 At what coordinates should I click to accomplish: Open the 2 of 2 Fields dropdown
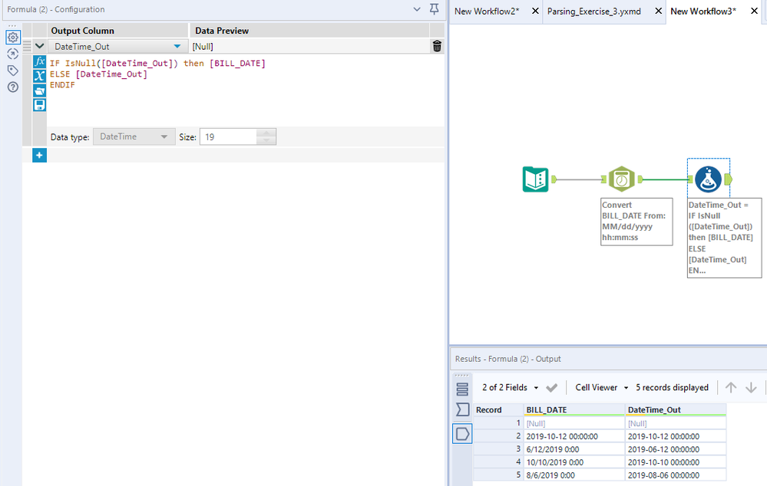pyautogui.click(x=510, y=387)
